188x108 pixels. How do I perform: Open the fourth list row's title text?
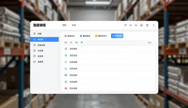pos(73,69)
